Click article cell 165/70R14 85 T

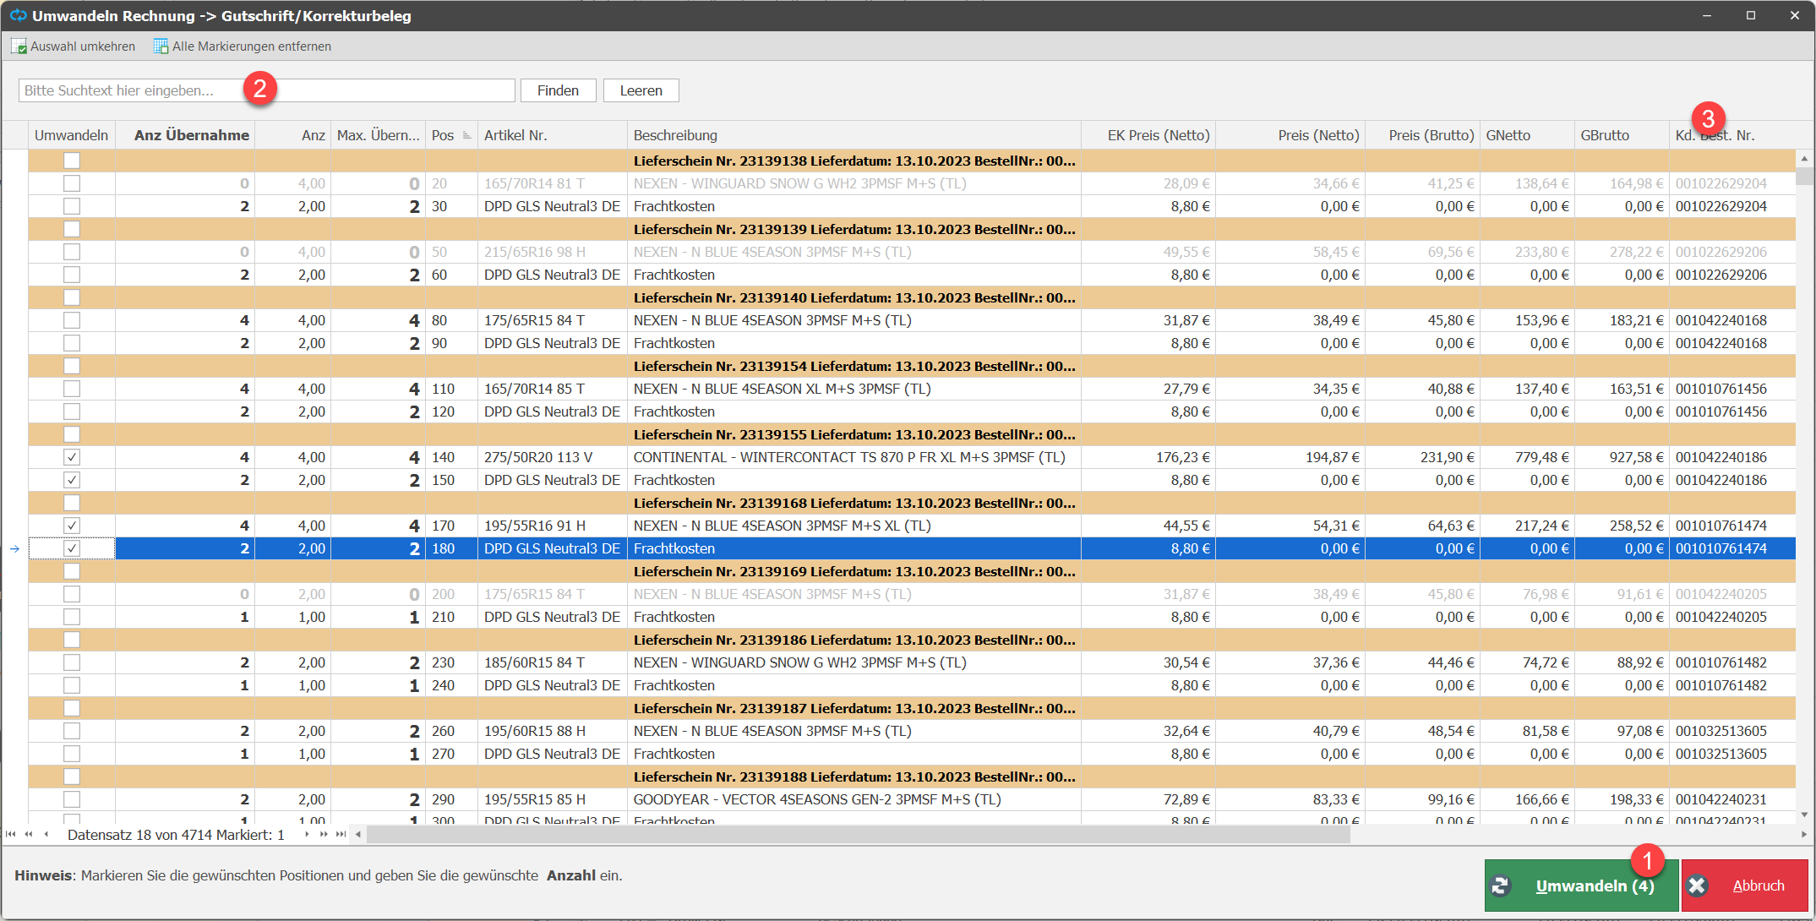553,389
